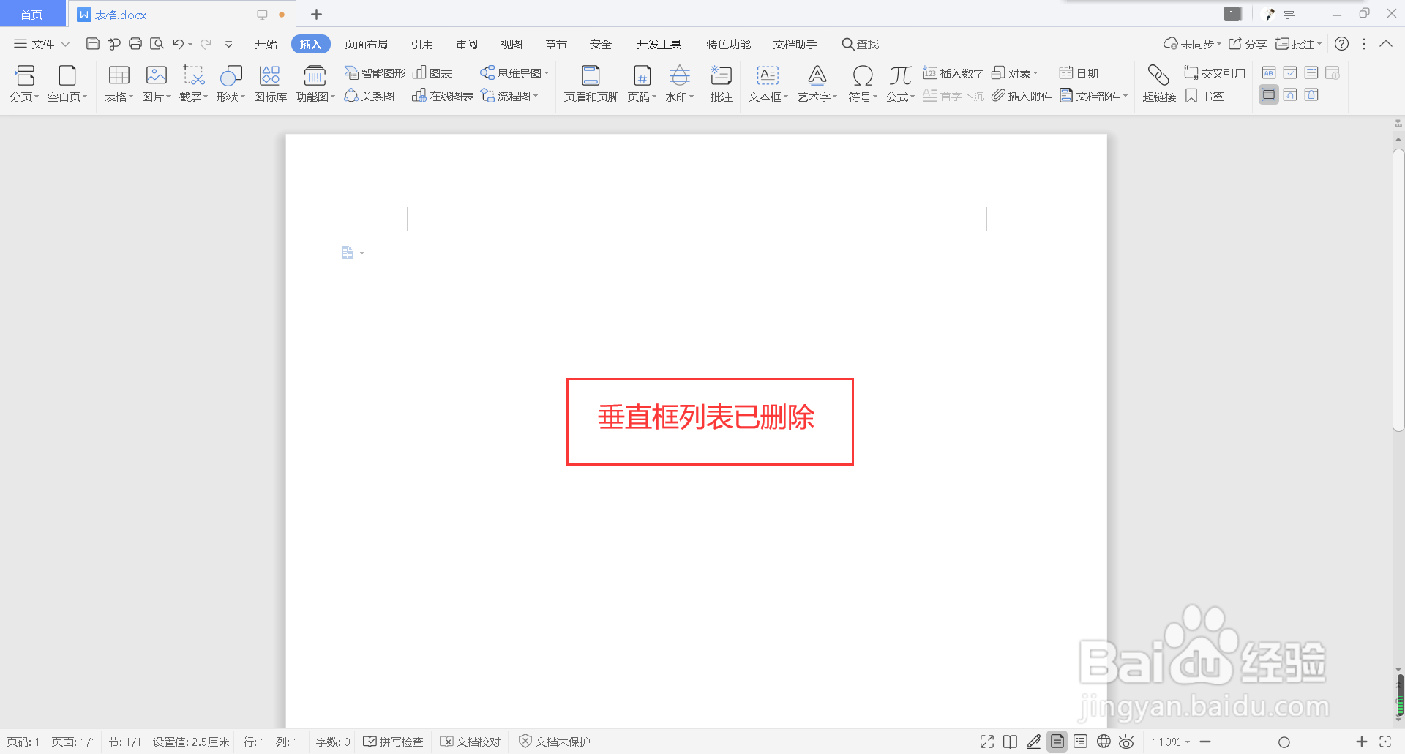
Task: Click 文档未保护 protection status
Action: point(555,742)
